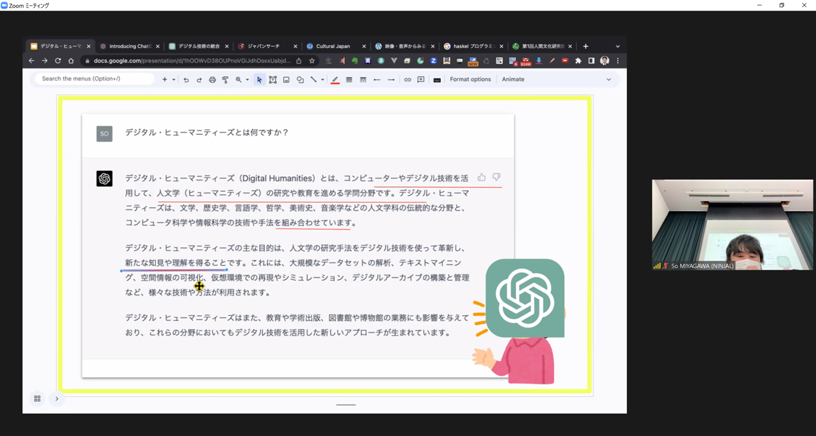Select the line drawing tool
The height and width of the screenshot is (436, 816).
pos(313,80)
